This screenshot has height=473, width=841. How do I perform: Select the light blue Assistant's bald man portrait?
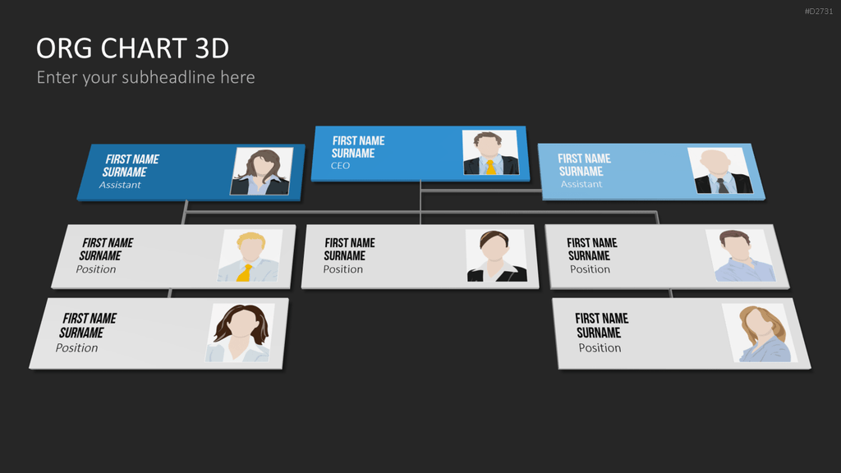[720, 171]
